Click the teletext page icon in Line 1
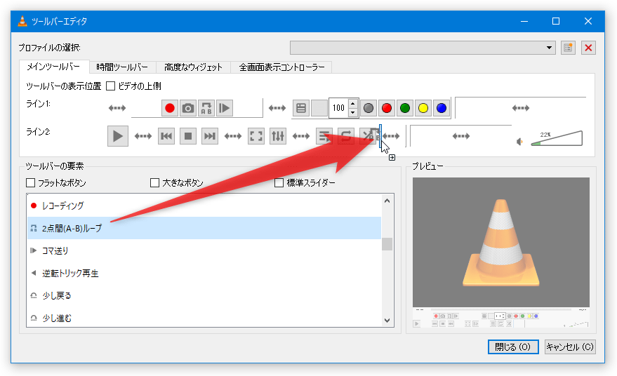 [301, 108]
